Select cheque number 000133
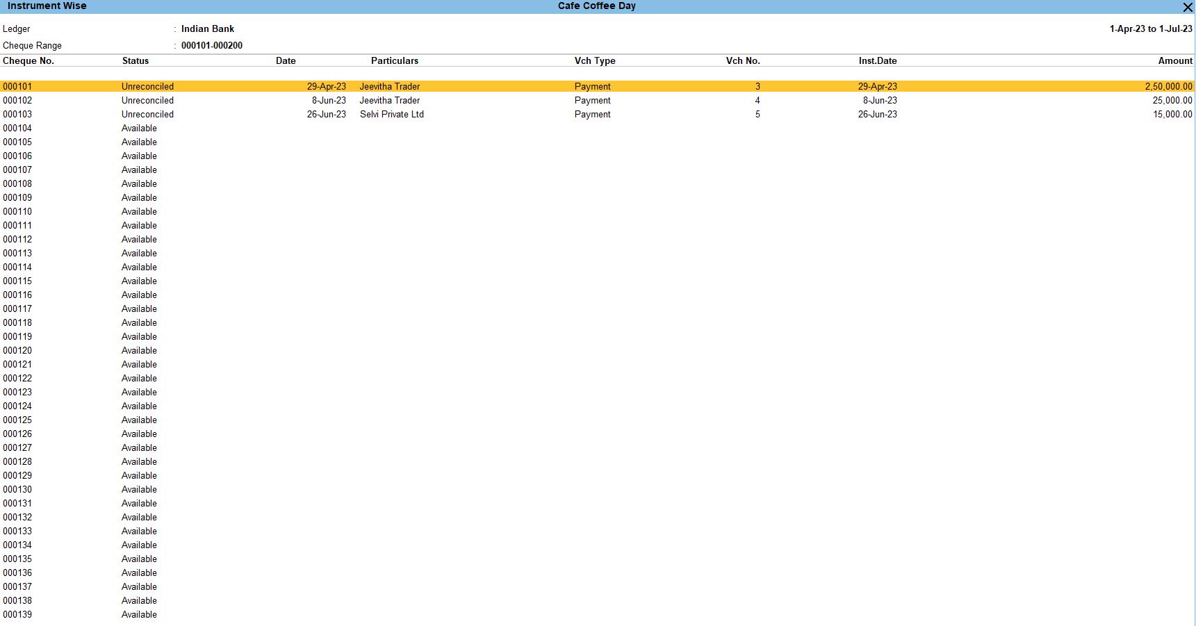Image resolution: width=1196 pixels, height=626 pixels. pyautogui.click(x=17, y=531)
